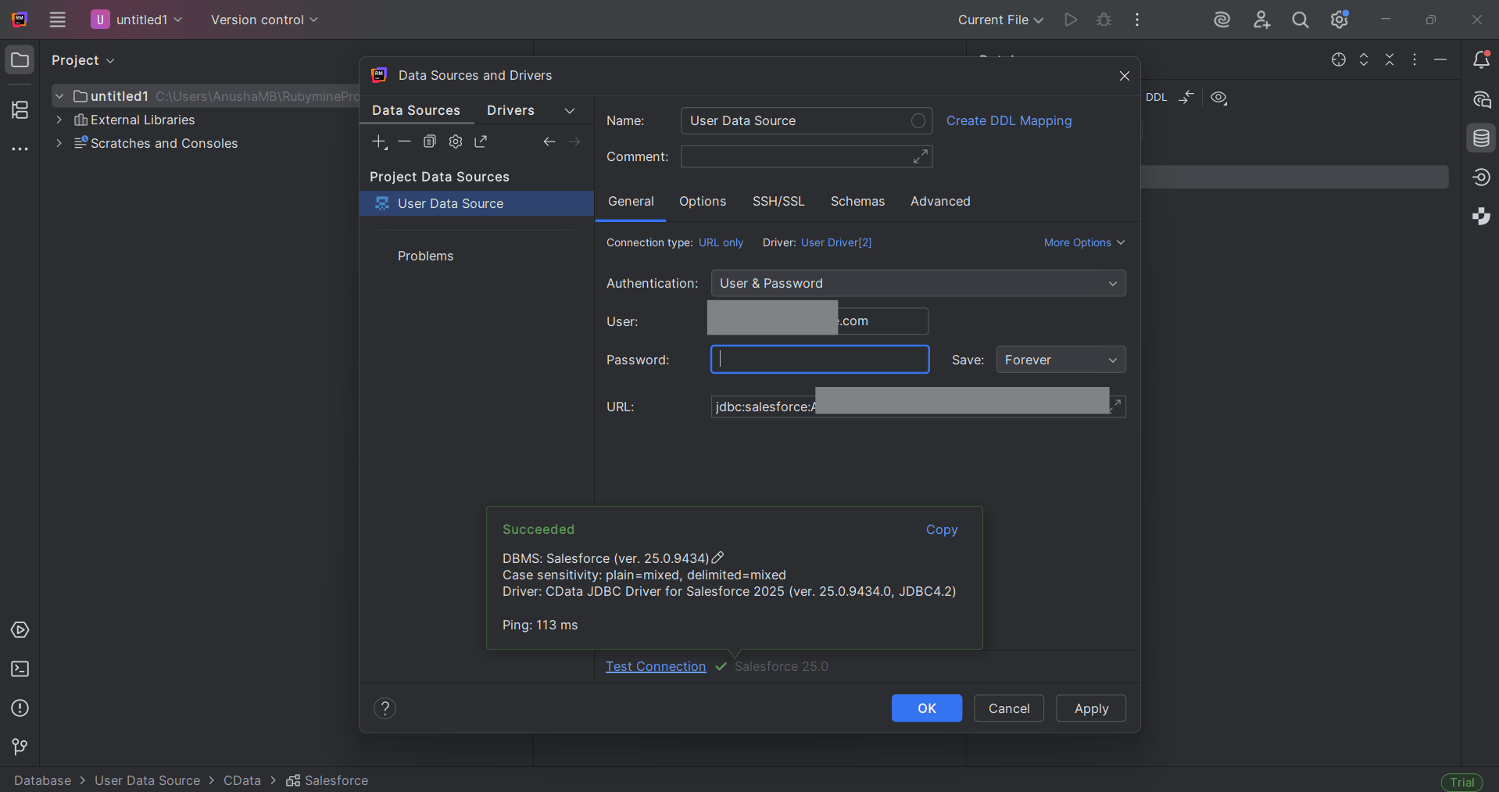The height and width of the screenshot is (792, 1499).
Task: Remove the selected data source using minus icon
Action: pos(404,142)
